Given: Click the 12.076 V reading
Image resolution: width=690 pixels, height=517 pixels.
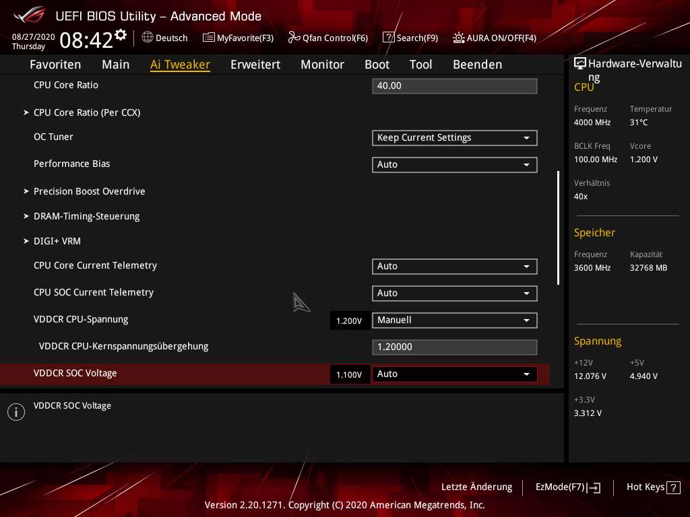Looking at the screenshot, I should click(590, 376).
